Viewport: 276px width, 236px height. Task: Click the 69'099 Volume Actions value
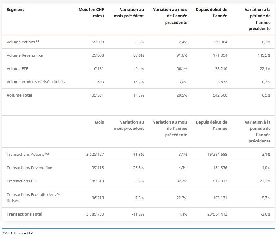[98, 42]
